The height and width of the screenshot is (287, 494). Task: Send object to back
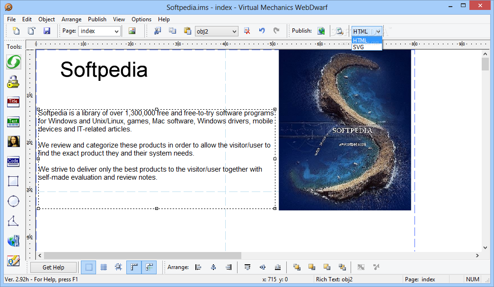342,268
